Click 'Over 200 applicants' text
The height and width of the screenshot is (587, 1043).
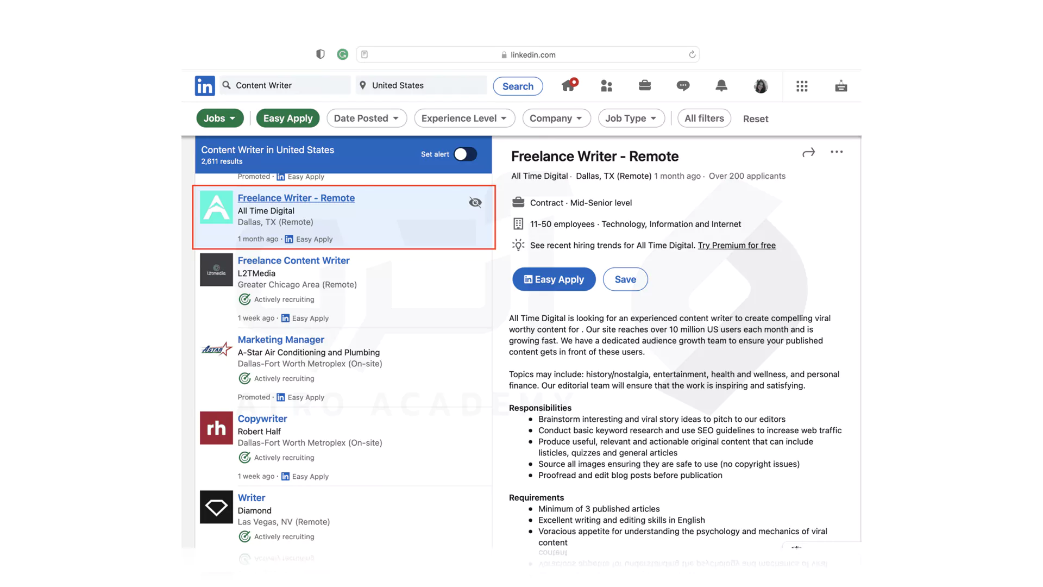(747, 176)
